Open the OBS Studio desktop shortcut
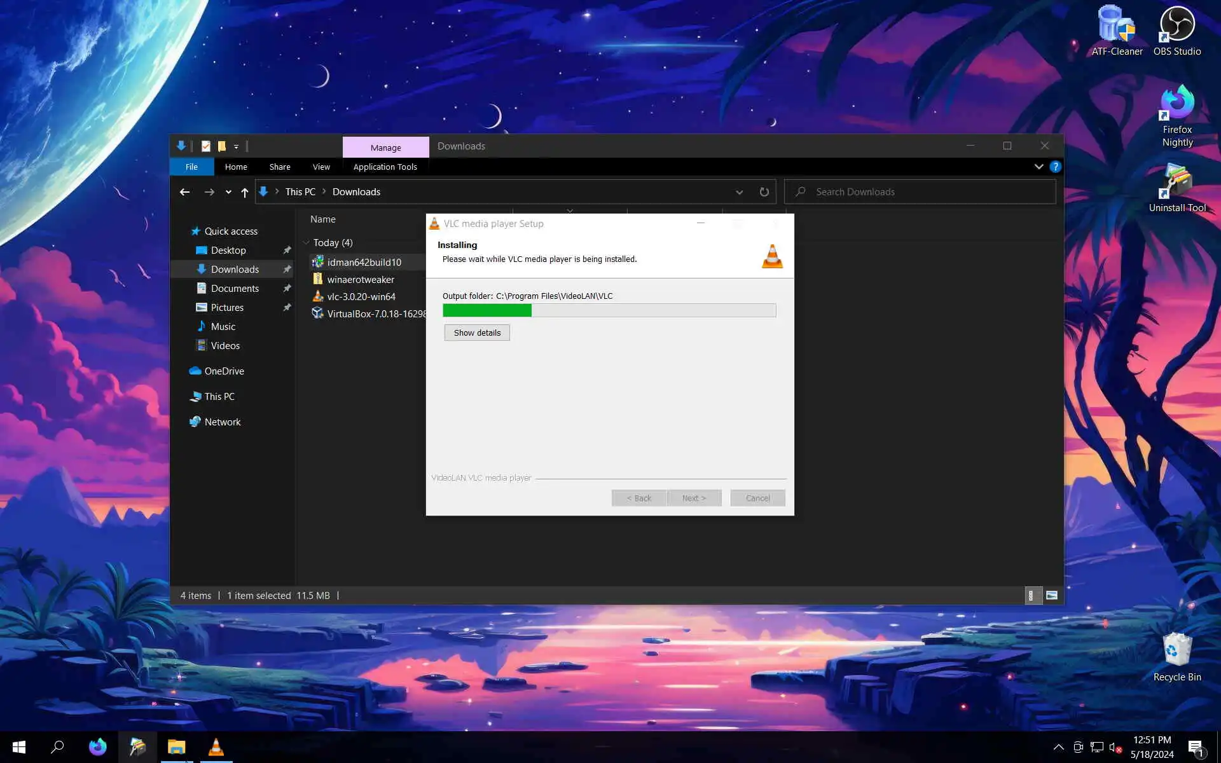Screen dimensions: 1221x763 (x=1176, y=27)
